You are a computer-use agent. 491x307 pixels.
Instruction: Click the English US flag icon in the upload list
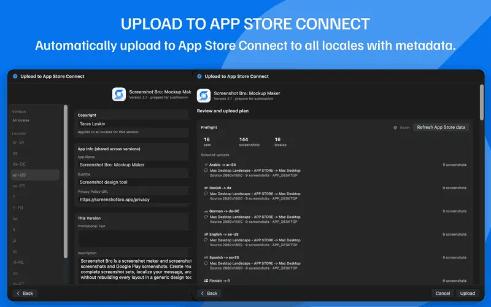click(x=206, y=234)
